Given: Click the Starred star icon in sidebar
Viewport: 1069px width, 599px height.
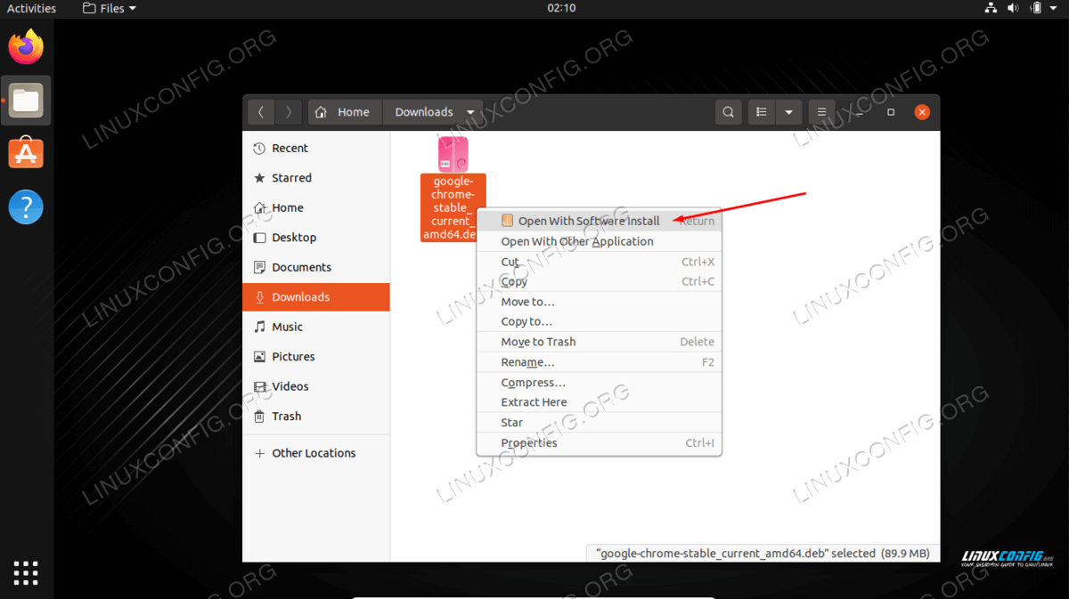Looking at the screenshot, I should [259, 178].
